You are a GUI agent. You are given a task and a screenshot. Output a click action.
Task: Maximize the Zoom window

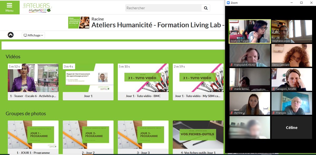pos(302,3)
